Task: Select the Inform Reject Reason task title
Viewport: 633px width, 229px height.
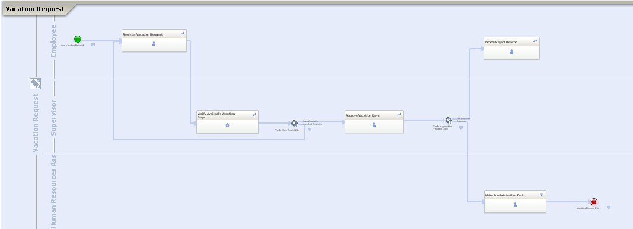Action: click(x=501, y=42)
